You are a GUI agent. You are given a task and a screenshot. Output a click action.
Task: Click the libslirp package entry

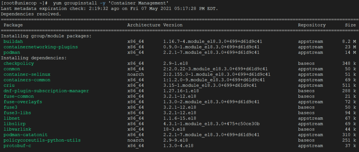click(x=15, y=124)
